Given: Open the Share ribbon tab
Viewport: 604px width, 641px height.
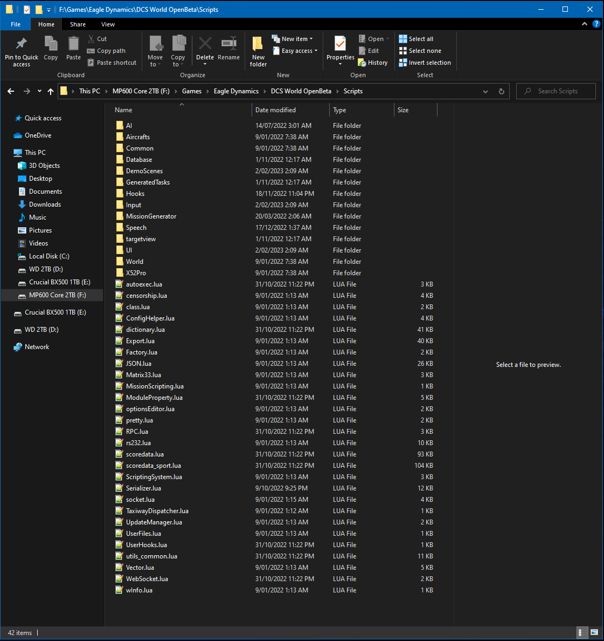Looking at the screenshot, I should coord(78,24).
